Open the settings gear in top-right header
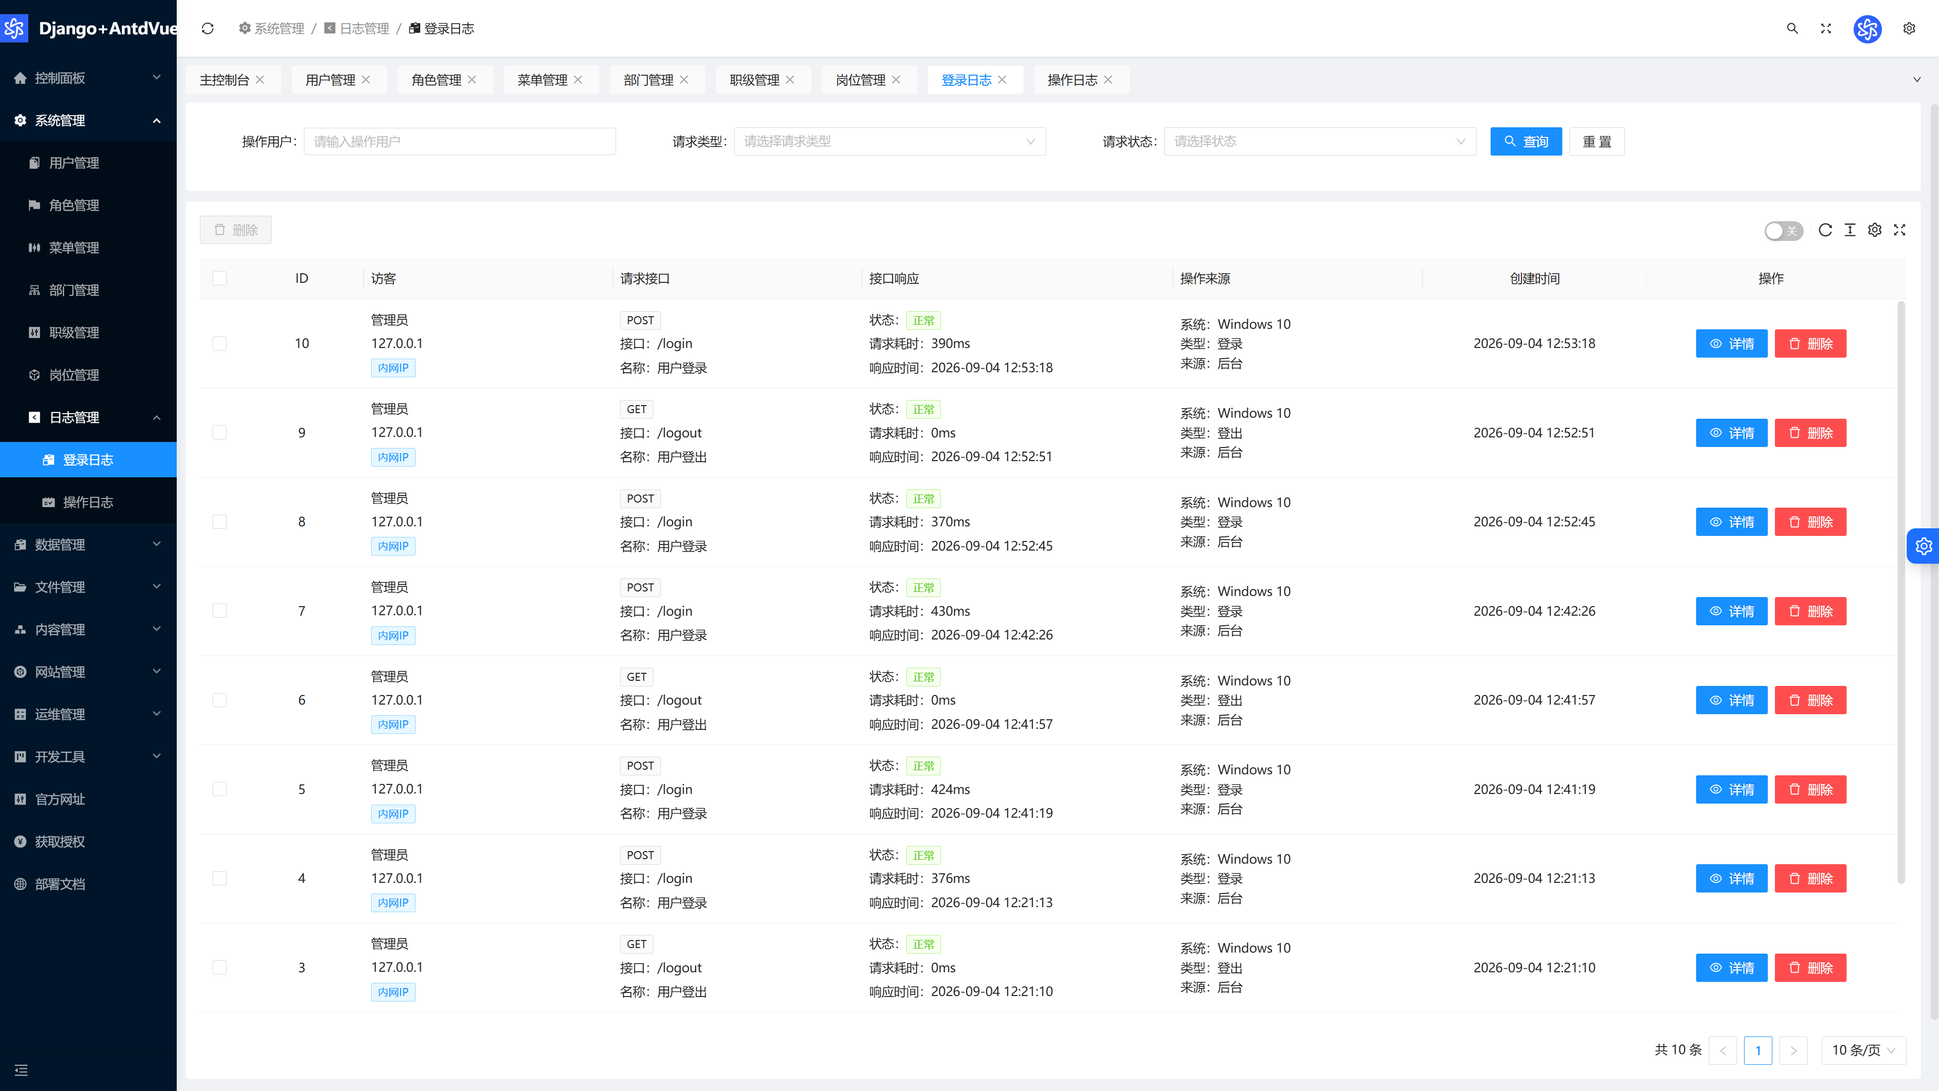1939x1091 pixels. (1909, 29)
